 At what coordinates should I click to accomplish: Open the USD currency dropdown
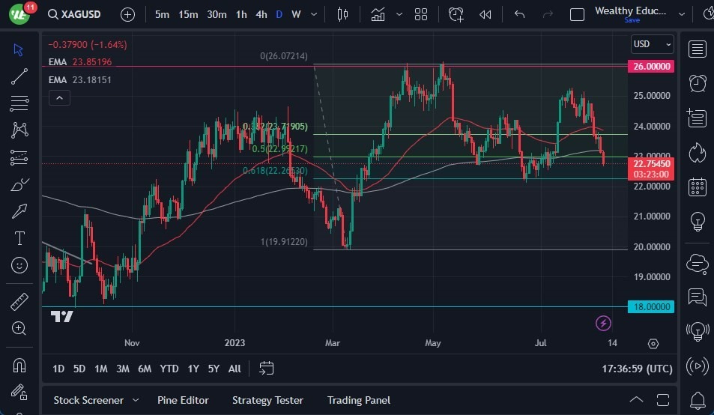pos(652,44)
